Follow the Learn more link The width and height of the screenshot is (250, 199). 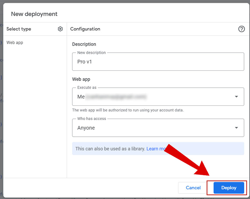point(156,149)
